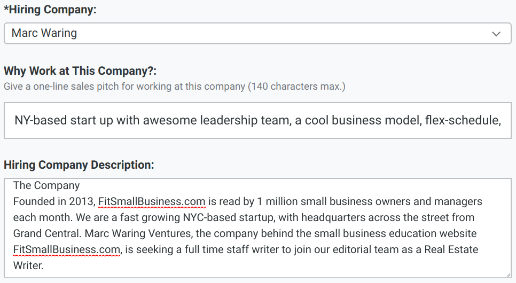Click the final word "Writer." in the description

[29, 265]
